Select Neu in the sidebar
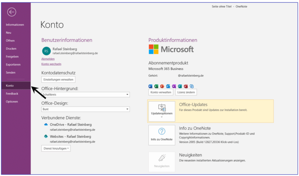 8,33
